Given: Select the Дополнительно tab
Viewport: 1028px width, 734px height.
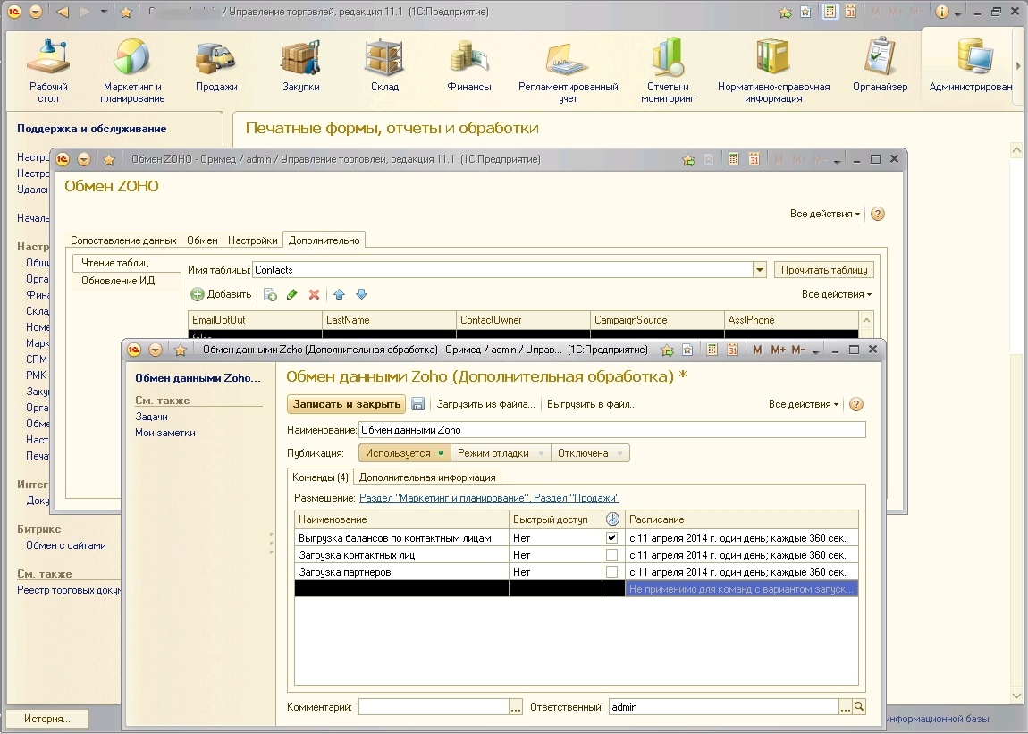Looking at the screenshot, I should point(324,240).
